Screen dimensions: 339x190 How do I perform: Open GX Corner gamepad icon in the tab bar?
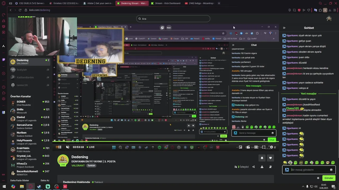(x=10, y=3)
